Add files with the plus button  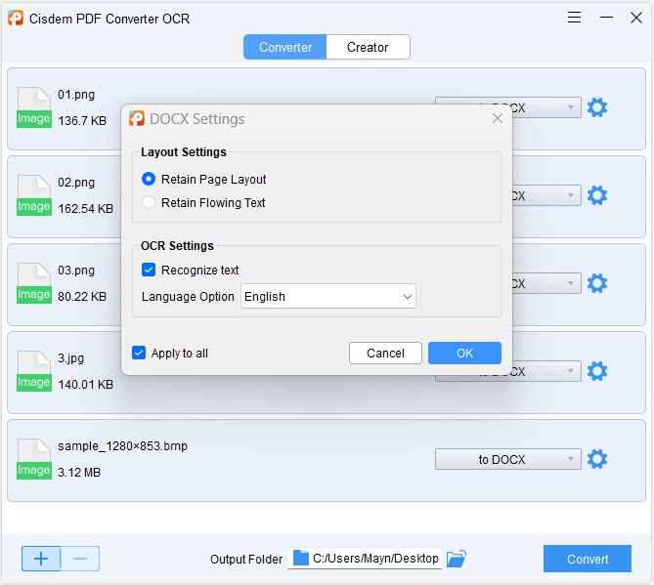coord(41,559)
